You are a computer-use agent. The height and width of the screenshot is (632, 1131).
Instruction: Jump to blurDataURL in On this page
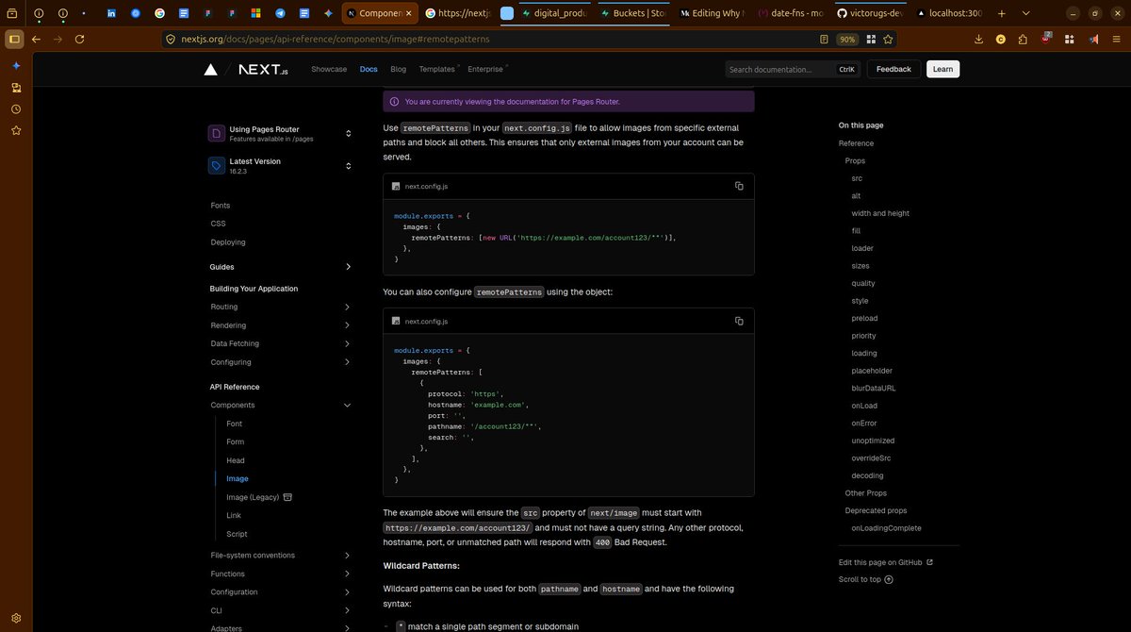pyautogui.click(x=874, y=388)
